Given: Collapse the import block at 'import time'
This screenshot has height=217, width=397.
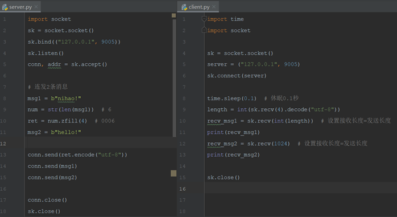Looking at the screenshot, I should (204, 19).
